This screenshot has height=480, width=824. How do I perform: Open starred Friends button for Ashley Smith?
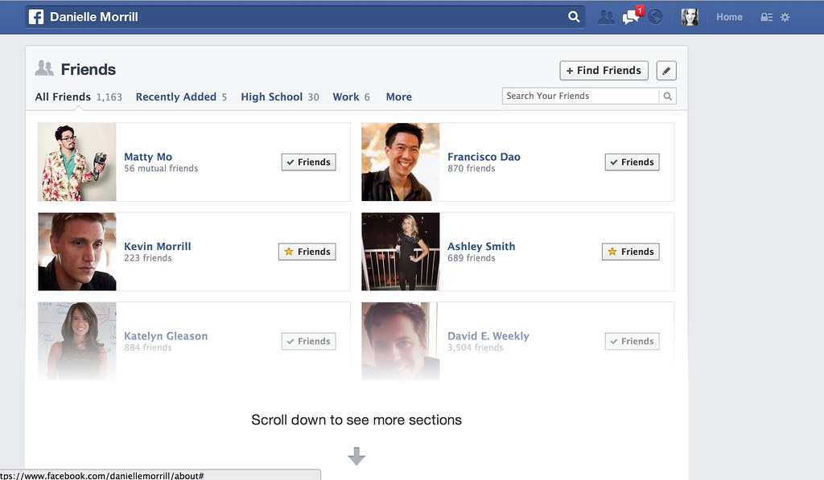pyautogui.click(x=631, y=252)
